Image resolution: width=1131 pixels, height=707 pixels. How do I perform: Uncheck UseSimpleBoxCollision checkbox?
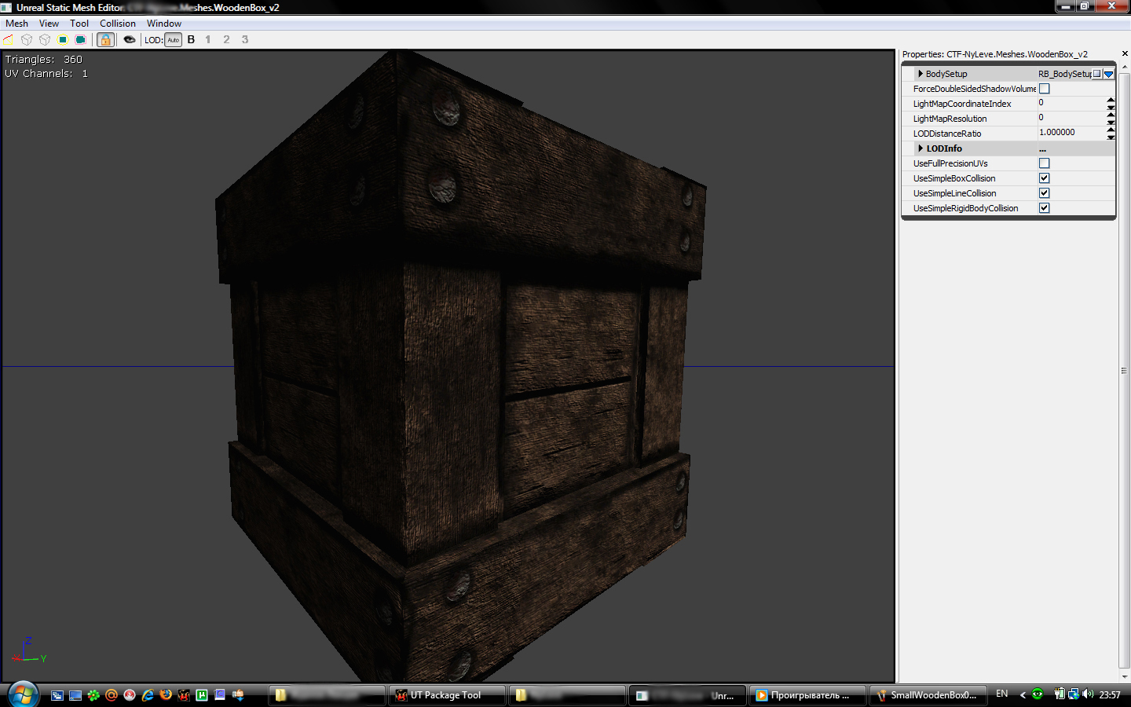[x=1044, y=178]
